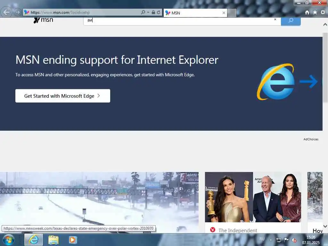Open the snowy Texas highway news image
Image resolution: width=328 pixels, height=246 pixels.
(99, 202)
